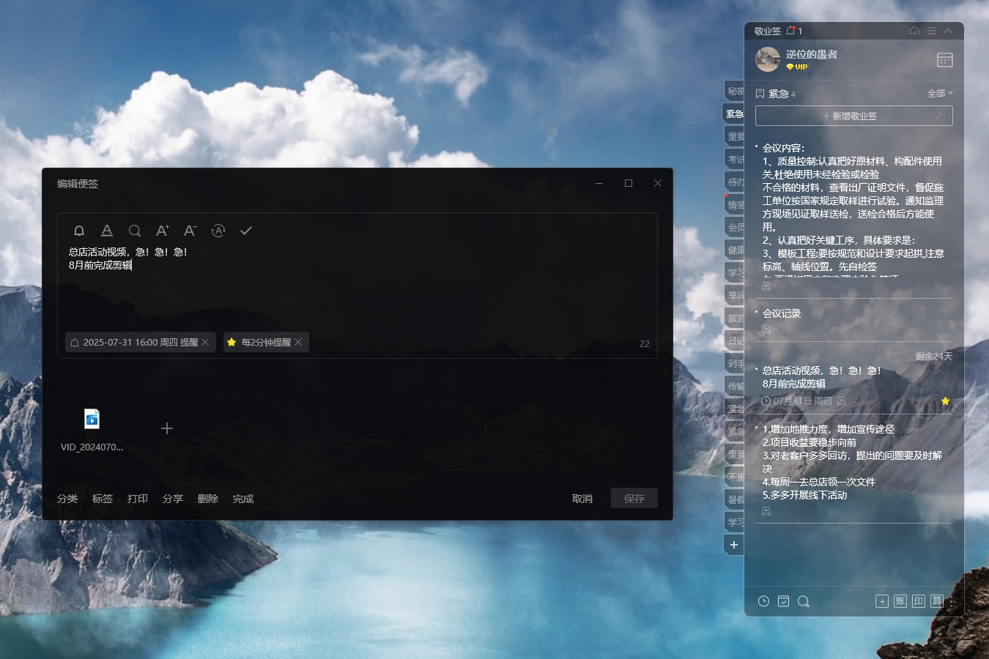989x659 pixels.
Task: Click the cloud sync icon in 敬业签 header
Action: 914,31
